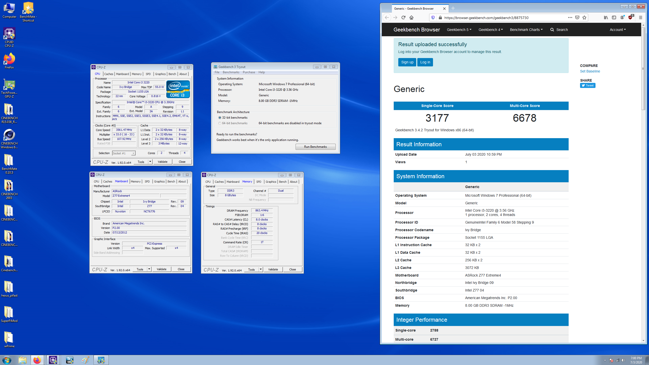Open the Firefox hamburger menu
Image resolution: width=649 pixels, height=365 pixels.
[x=641, y=17]
